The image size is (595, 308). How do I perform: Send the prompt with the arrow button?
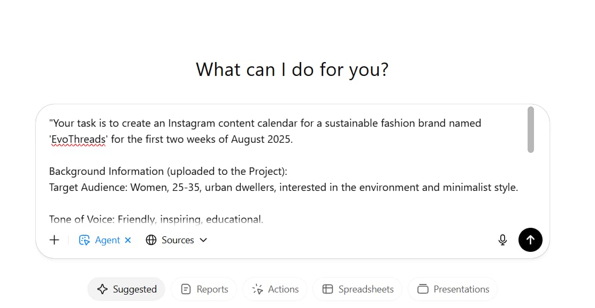(x=530, y=240)
